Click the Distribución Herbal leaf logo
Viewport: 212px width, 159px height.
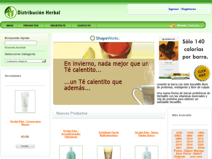click(x=10, y=12)
